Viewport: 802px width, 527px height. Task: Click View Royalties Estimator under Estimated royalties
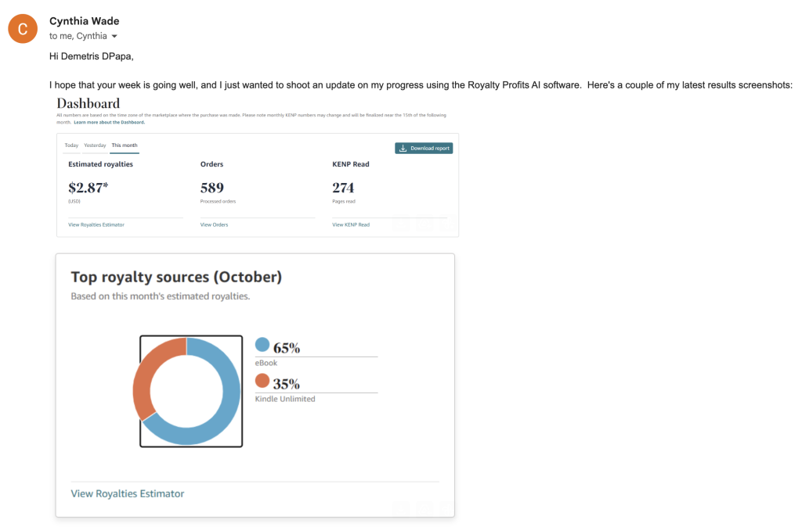click(x=96, y=224)
